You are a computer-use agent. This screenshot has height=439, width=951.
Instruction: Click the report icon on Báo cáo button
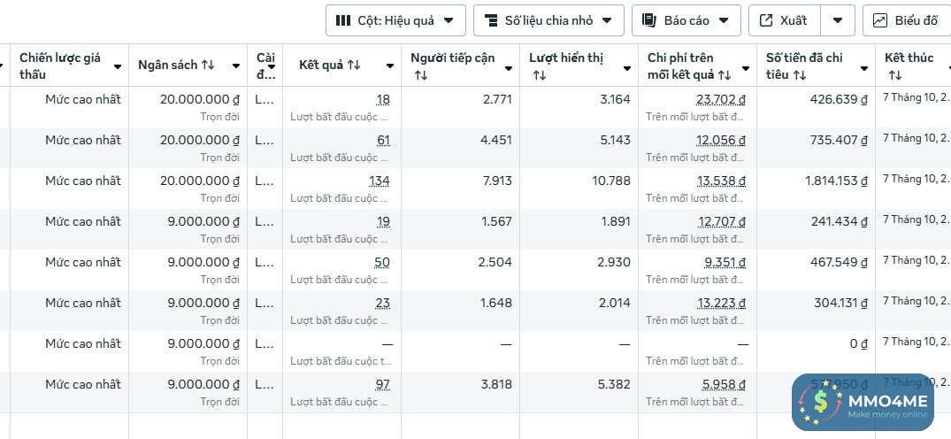[x=649, y=20]
